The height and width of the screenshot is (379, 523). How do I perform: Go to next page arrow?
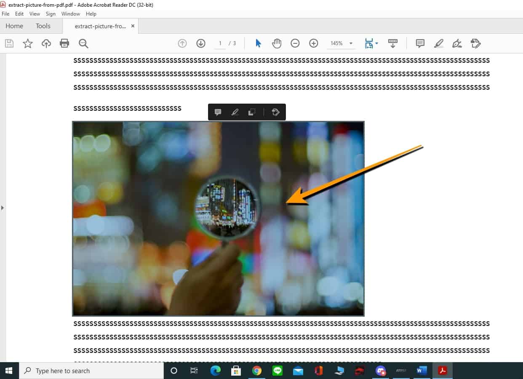[x=201, y=43]
